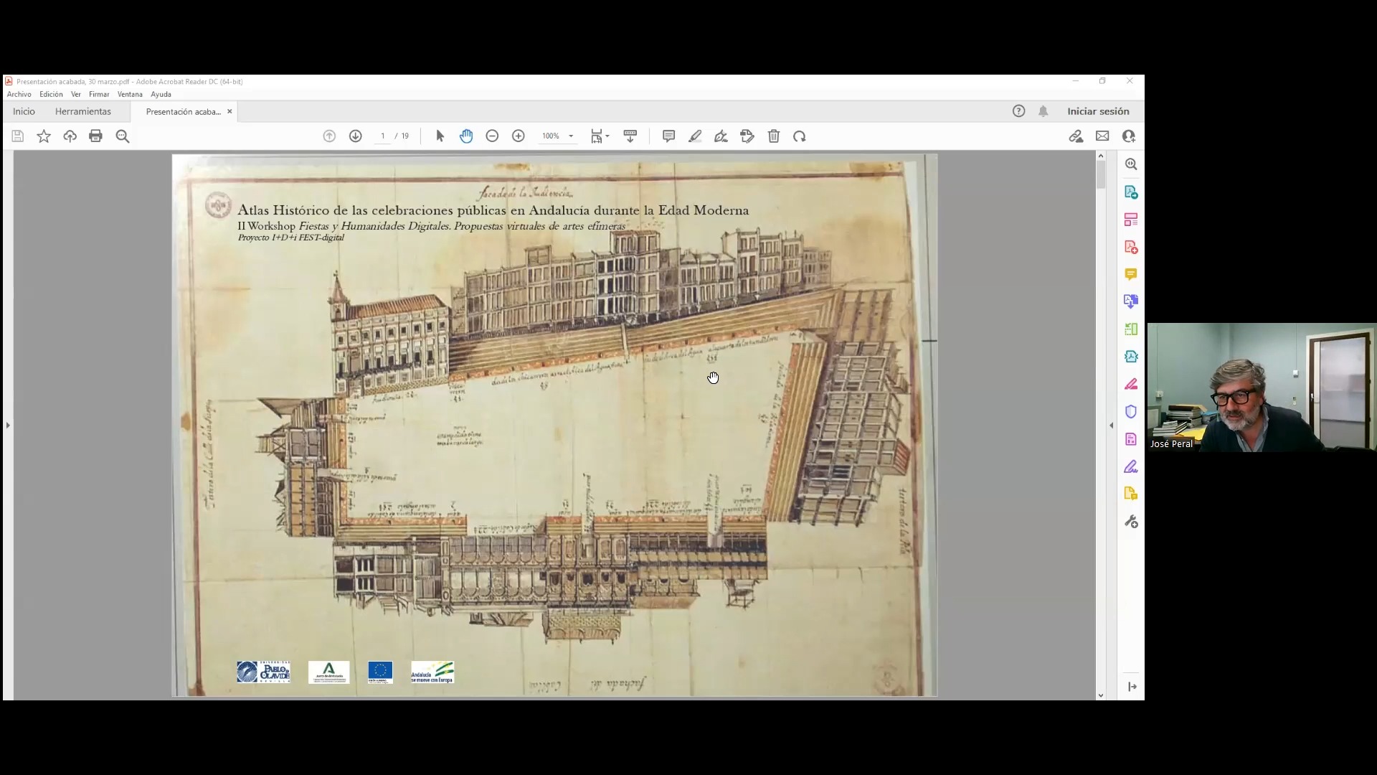Click the vertical scrollbar thumb
1377x775 pixels.
tap(1101, 174)
